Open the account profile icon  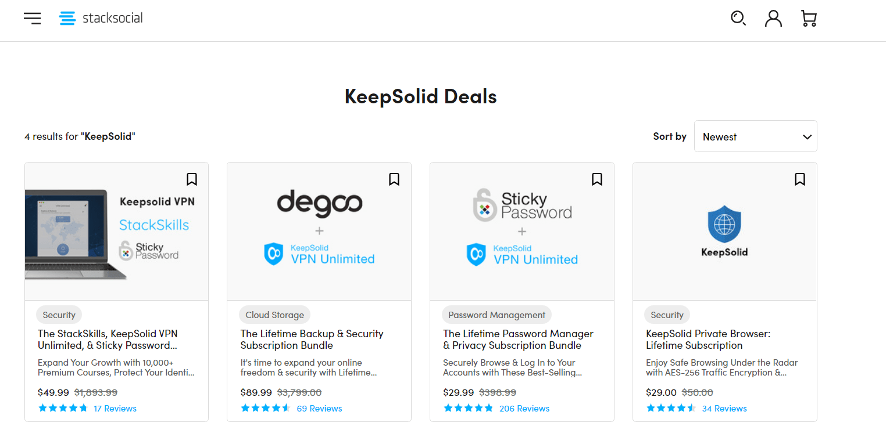coord(773,18)
